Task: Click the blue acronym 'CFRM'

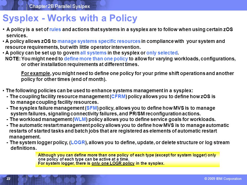Action: point(118,96)
